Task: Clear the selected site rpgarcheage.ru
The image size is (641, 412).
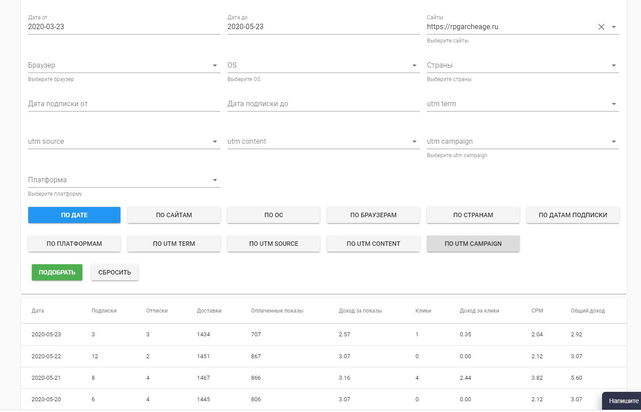Action: tap(601, 27)
